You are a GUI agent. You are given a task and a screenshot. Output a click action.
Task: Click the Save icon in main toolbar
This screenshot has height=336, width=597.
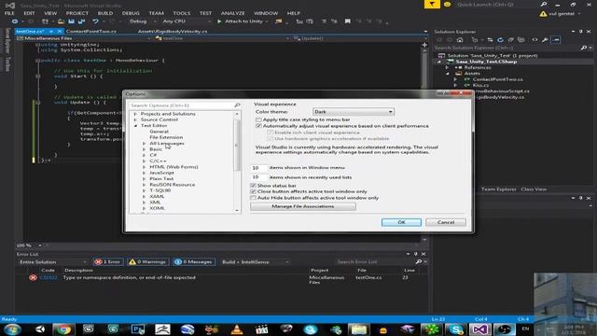(x=71, y=21)
